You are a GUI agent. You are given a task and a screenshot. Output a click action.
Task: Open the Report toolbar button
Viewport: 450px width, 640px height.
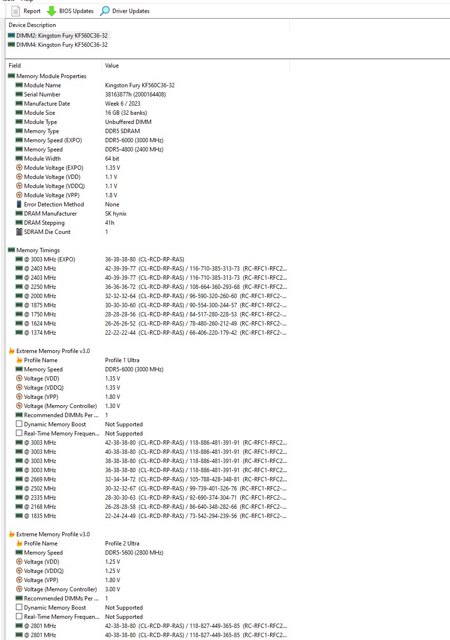tap(26, 11)
